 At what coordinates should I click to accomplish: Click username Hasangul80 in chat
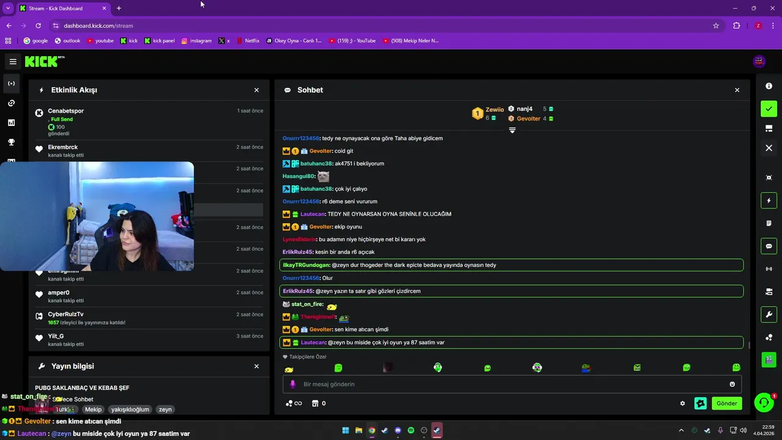[298, 176]
